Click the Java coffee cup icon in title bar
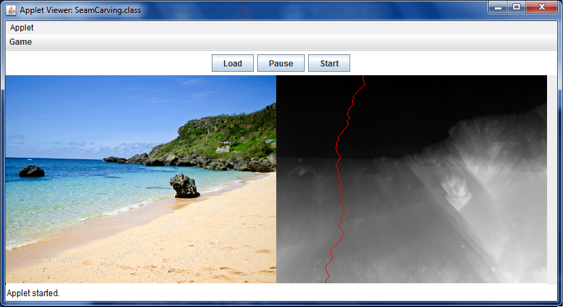The height and width of the screenshot is (307, 564). point(11,10)
